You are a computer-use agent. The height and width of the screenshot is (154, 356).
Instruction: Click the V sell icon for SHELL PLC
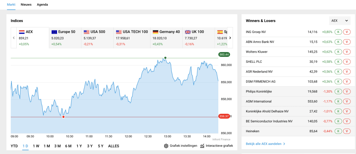pyautogui.click(x=346, y=62)
